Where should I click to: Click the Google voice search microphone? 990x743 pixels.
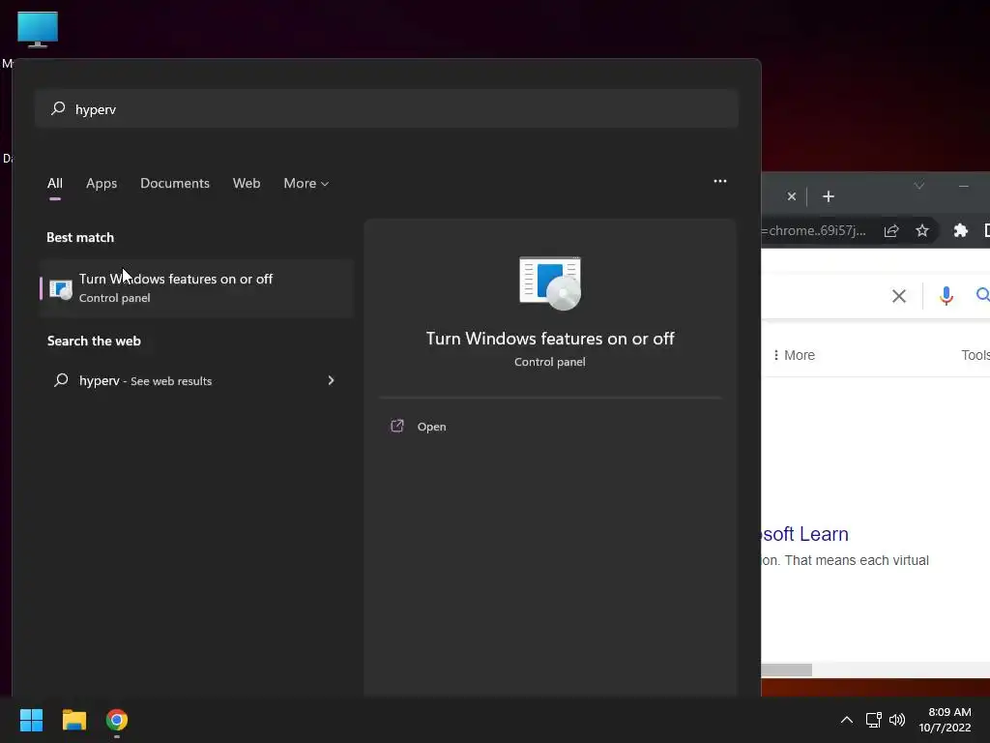point(946,296)
